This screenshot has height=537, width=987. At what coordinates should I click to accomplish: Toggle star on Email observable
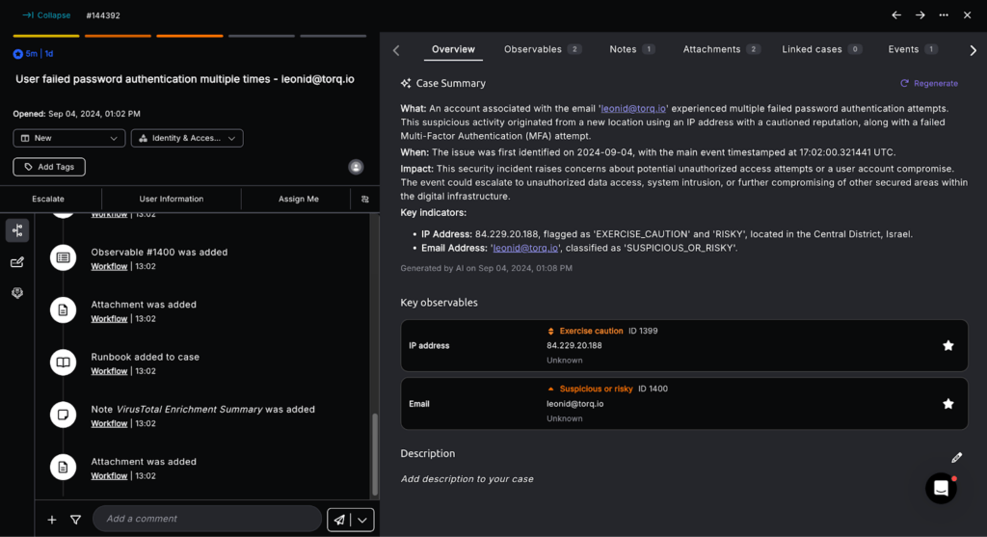click(947, 404)
